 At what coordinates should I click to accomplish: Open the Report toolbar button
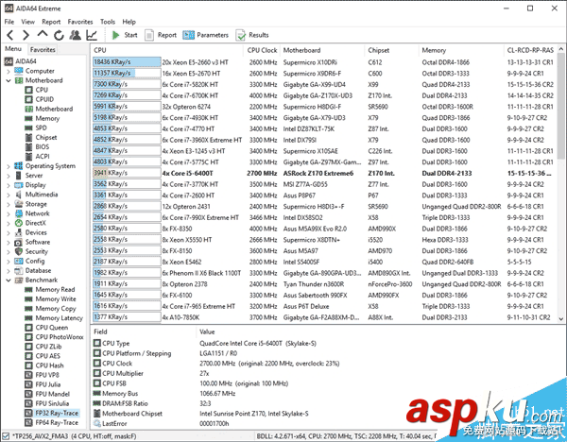click(x=161, y=35)
